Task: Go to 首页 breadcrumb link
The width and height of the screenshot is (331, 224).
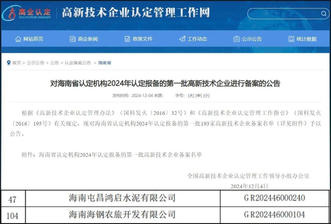Action: point(17,63)
